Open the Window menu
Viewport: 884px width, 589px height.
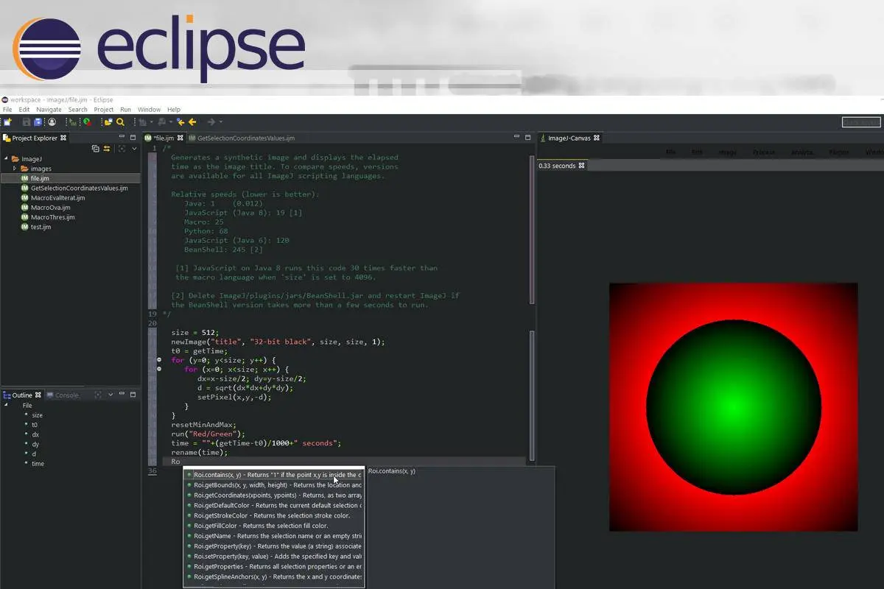click(x=150, y=110)
